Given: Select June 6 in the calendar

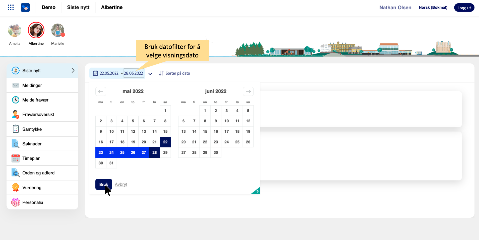Looking at the screenshot, I should 184,121.
